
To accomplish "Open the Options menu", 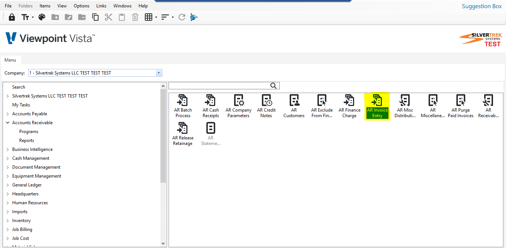I will point(81,6).
